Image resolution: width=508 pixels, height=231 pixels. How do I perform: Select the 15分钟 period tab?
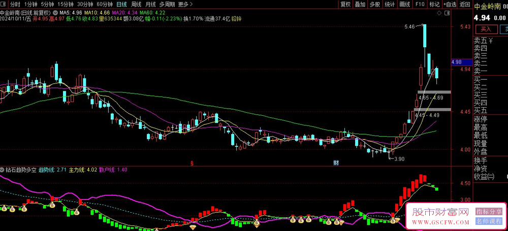coord(65,4)
